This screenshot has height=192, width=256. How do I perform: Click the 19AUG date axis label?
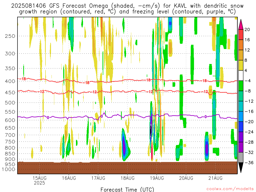tap(157, 178)
